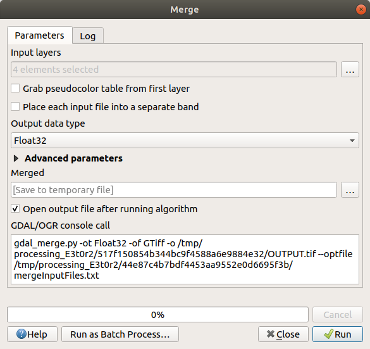The width and height of the screenshot is (370, 349).
Task: Click the Float32 combo box arrow
Action: coord(352,141)
